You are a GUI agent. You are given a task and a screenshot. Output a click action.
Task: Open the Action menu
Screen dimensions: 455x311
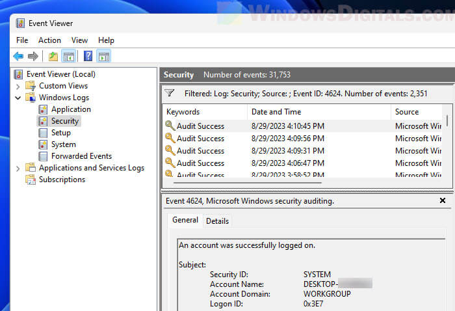coord(49,40)
